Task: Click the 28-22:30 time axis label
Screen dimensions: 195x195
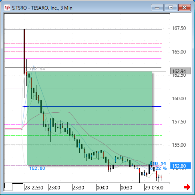Action: [x=34, y=188]
